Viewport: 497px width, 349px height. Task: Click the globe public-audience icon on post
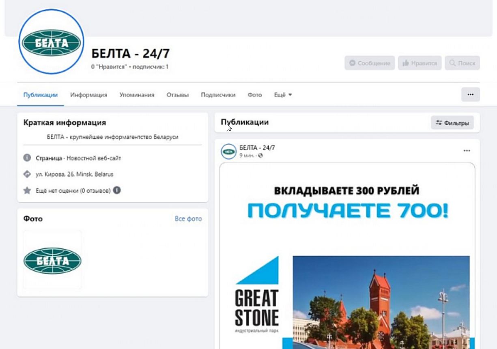click(x=260, y=155)
